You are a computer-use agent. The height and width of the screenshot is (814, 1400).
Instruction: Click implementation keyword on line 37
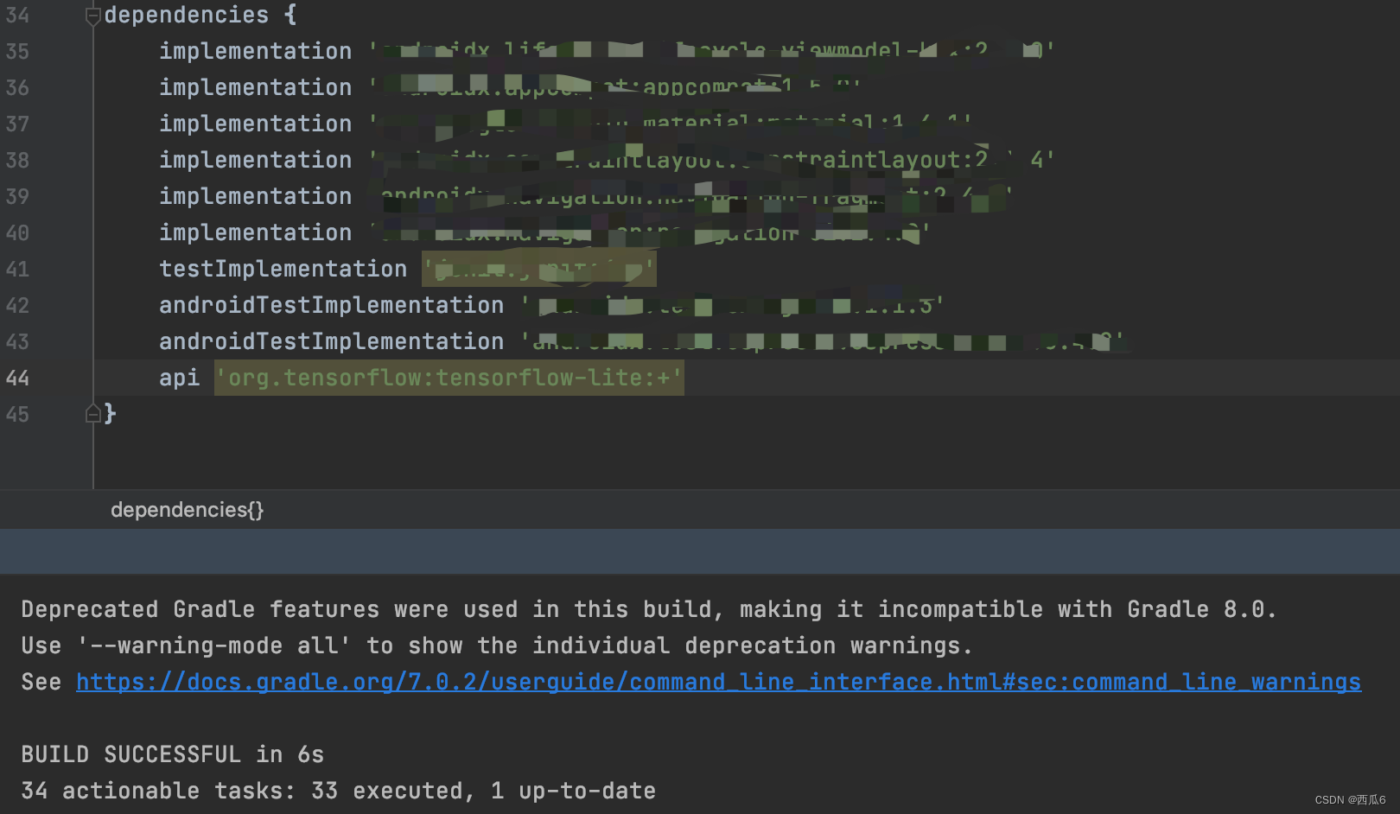tap(255, 124)
